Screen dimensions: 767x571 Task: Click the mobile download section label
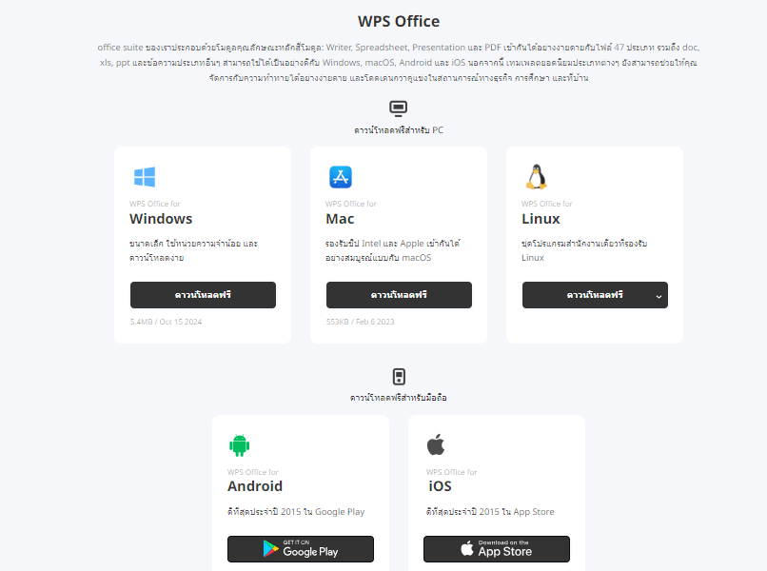pos(399,398)
